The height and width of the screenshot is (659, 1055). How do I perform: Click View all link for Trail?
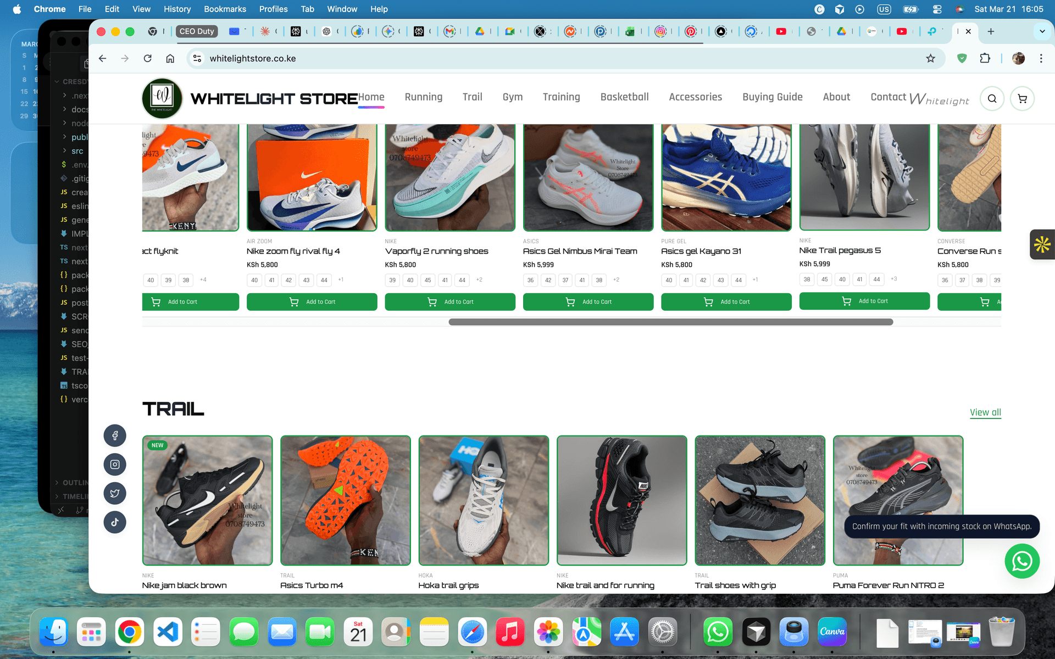(985, 412)
